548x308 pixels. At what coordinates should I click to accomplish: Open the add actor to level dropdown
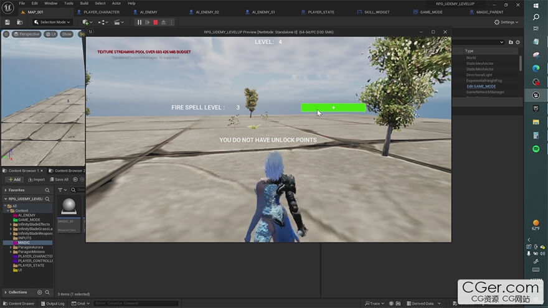point(87,22)
